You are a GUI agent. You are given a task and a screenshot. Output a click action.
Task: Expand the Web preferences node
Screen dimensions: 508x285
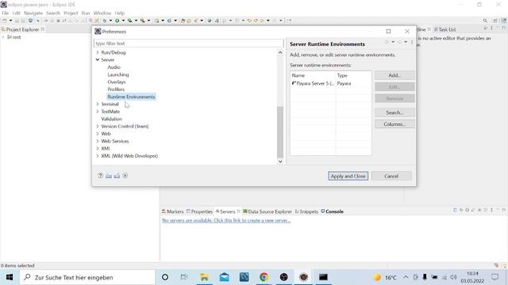coord(98,134)
